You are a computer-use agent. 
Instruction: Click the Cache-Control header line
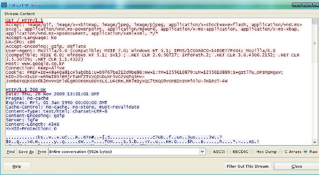point(72,107)
